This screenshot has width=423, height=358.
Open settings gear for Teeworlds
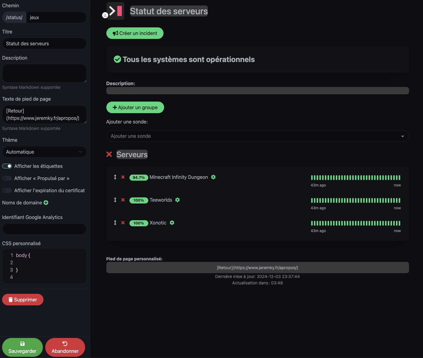tap(177, 200)
